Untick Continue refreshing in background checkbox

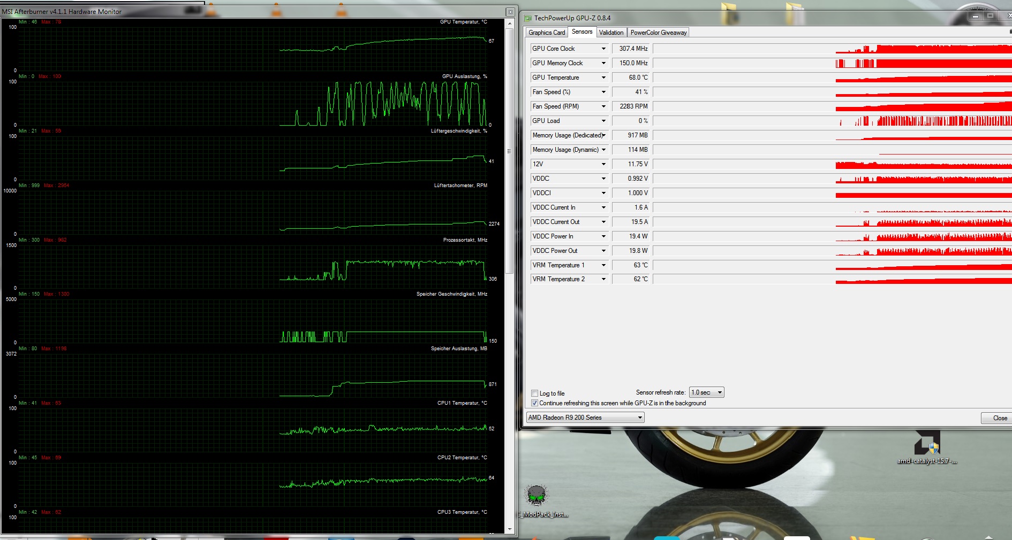[x=534, y=403]
